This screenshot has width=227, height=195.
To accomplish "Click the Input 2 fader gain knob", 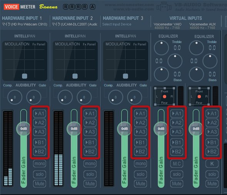I will (x=74, y=129).
